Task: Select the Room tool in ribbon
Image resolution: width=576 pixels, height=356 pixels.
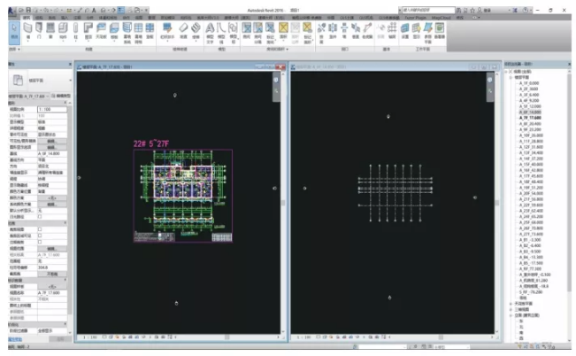Action: click(245, 29)
